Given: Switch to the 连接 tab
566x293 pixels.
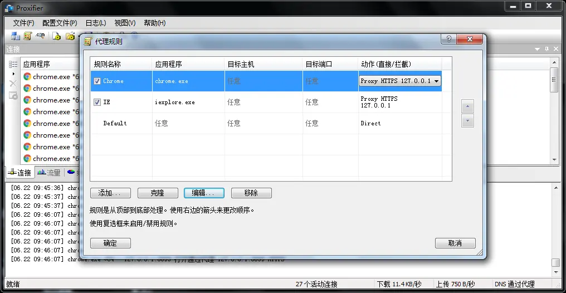Looking at the screenshot, I should coord(20,173).
